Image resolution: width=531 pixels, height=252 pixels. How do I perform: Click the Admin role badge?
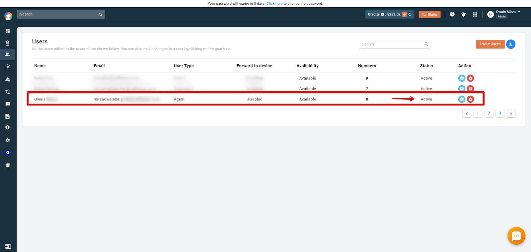[502, 17]
